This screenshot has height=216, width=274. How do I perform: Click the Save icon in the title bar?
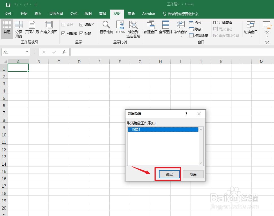(x=8, y=5)
